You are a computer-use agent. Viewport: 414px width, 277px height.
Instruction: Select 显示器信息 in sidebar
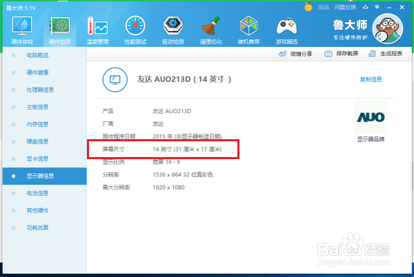(45, 176)
